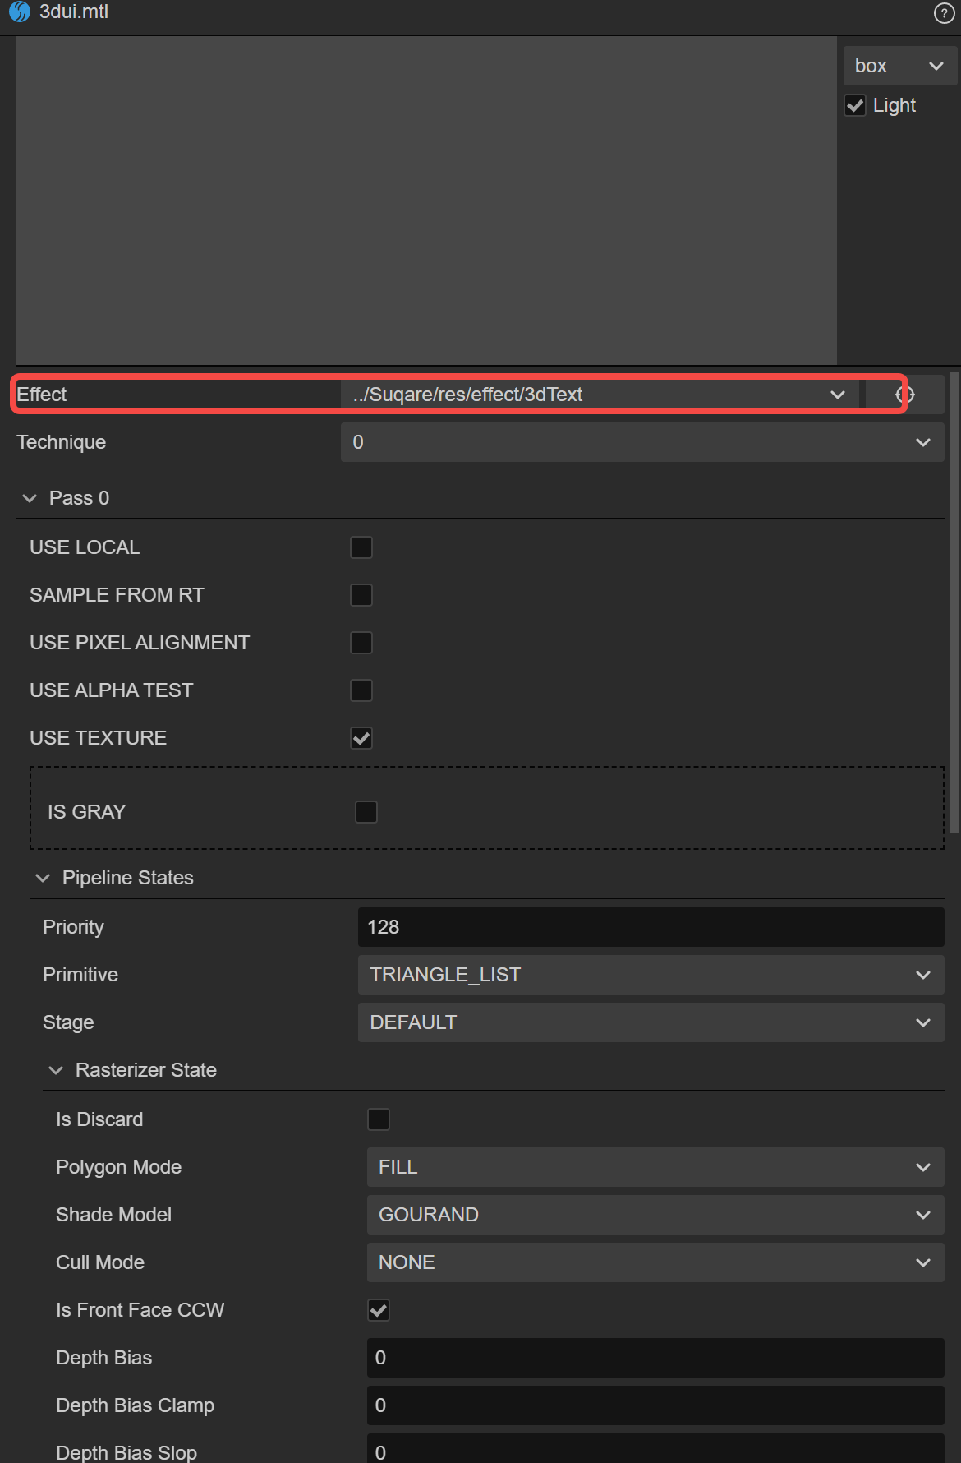The image size is (961, 1463).
Task: Toggle Is Front Face CCW checkbox
Action: coord(379,1310)
